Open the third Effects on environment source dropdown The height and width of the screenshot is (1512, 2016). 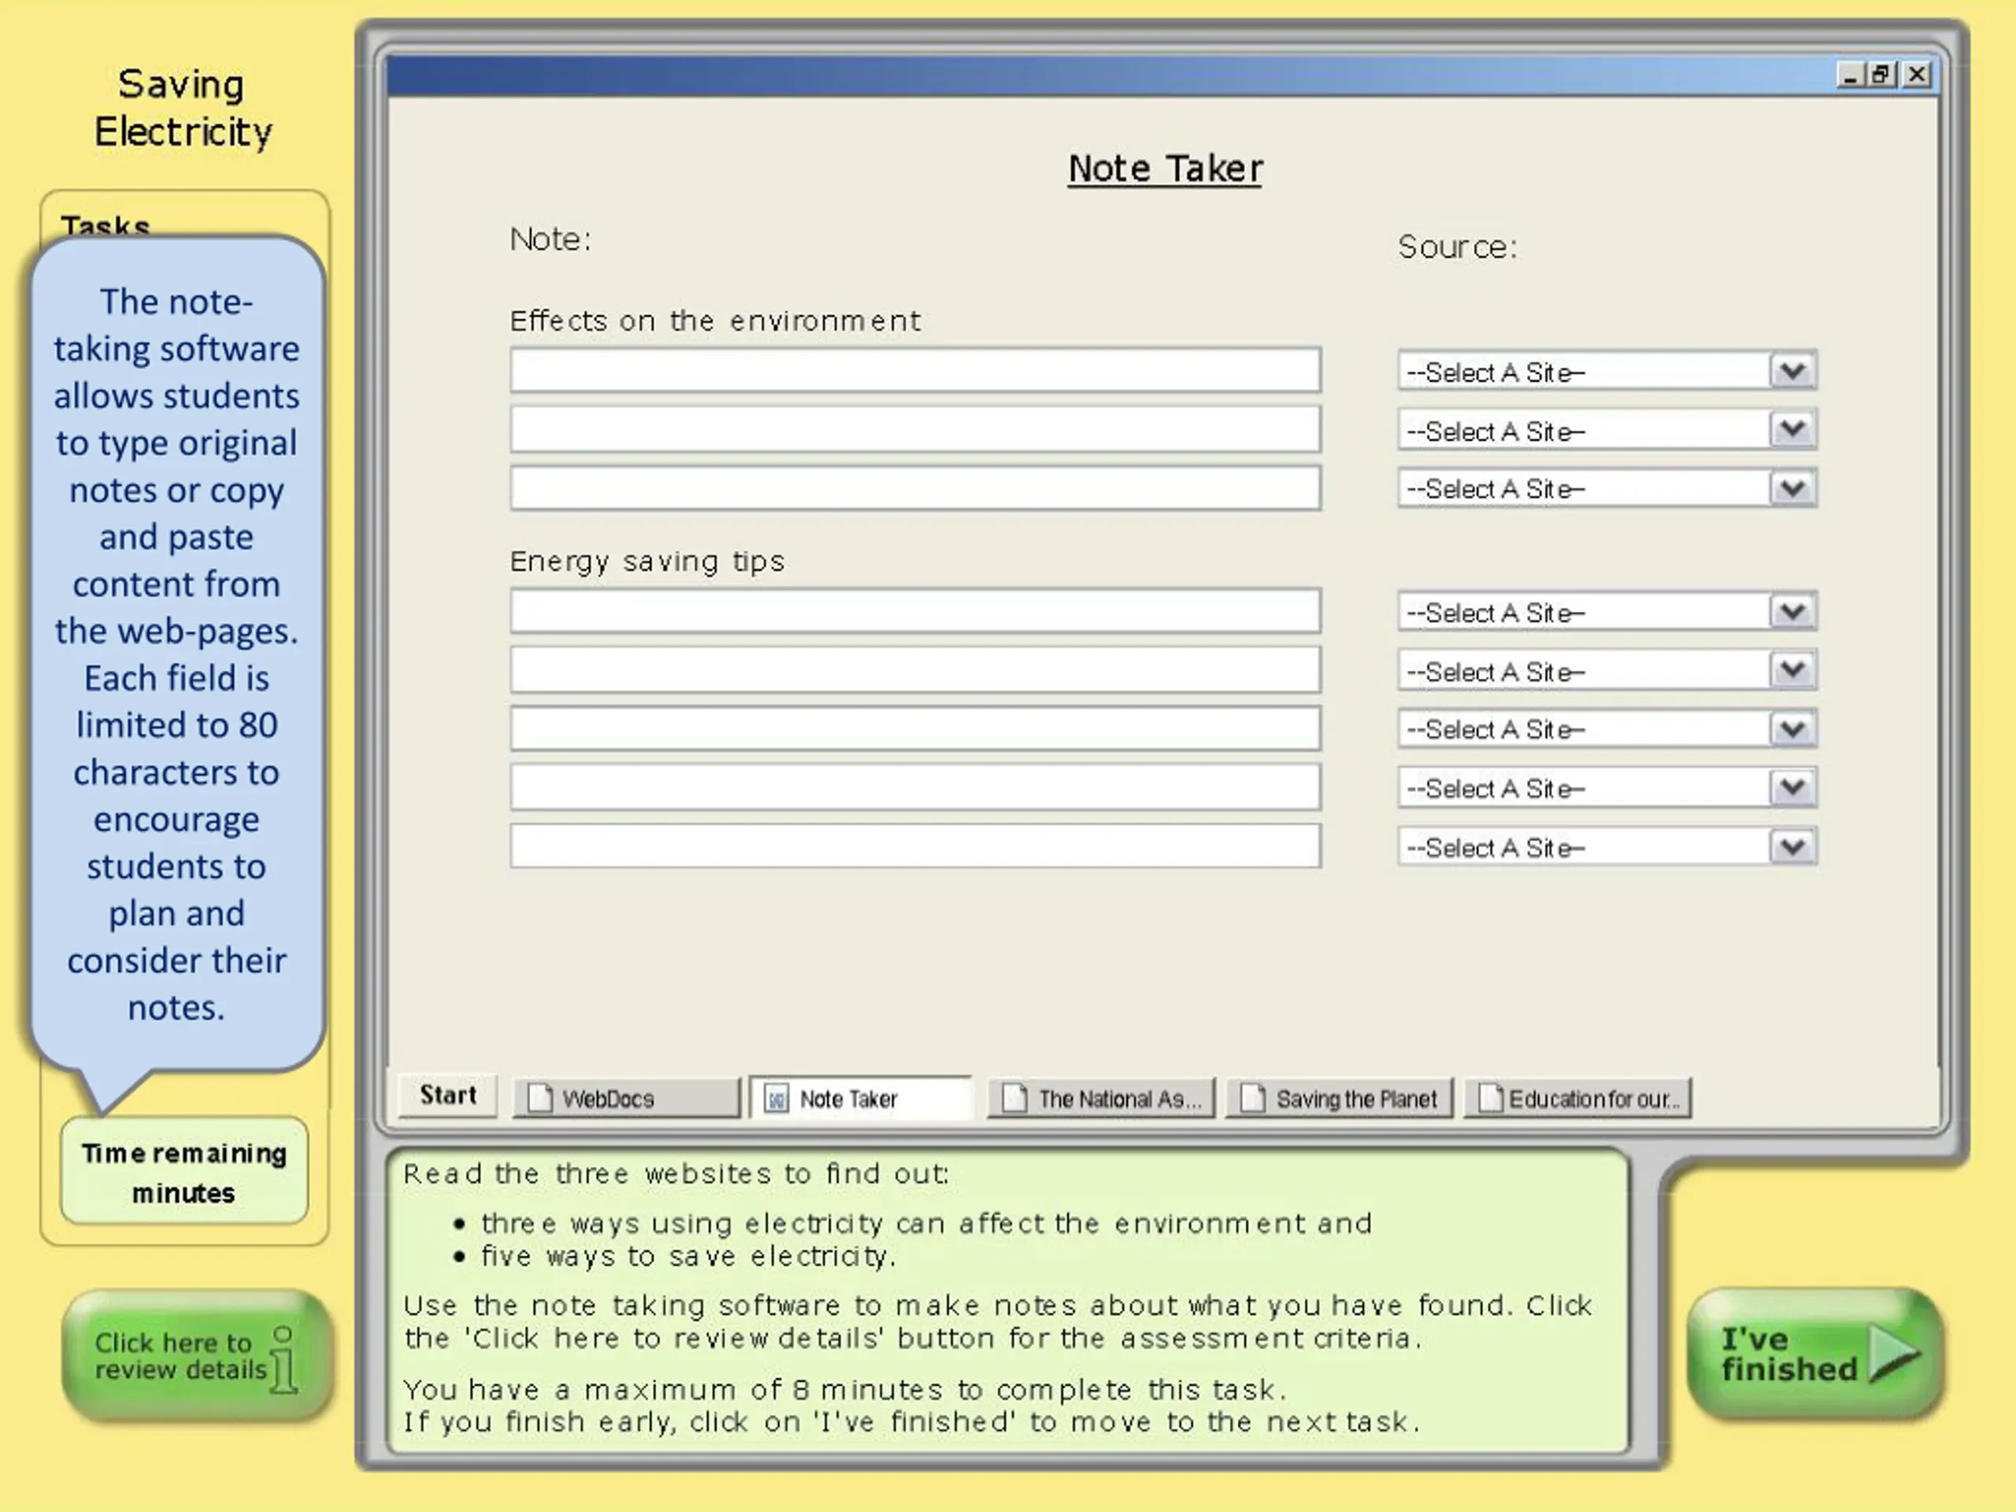point(1606,488)
